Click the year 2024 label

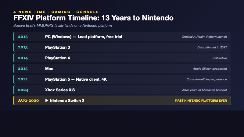pos(23,90)
